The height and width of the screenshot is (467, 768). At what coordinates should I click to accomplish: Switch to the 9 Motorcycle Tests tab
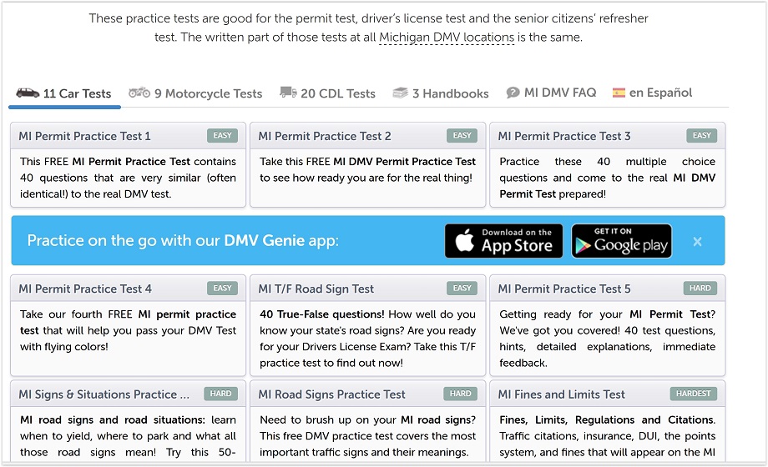pos(195,93)
